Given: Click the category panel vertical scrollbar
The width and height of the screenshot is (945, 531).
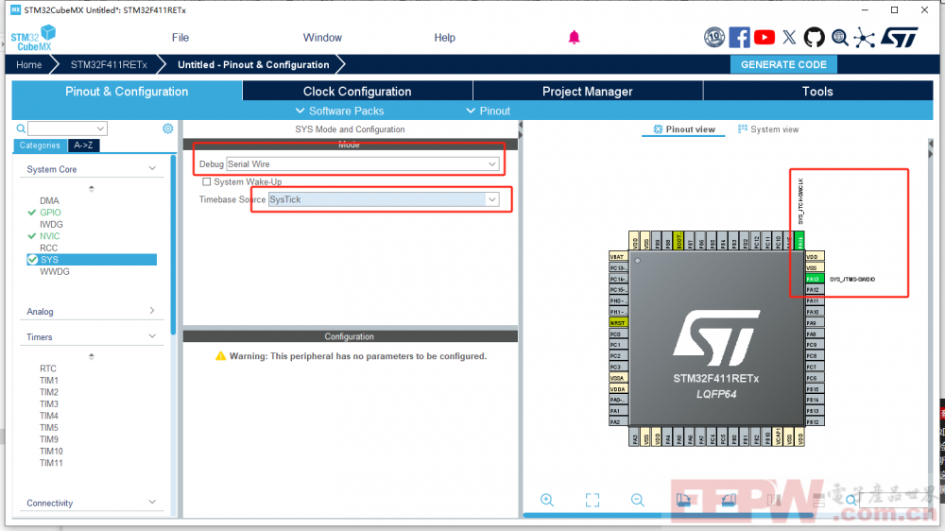Looking at the screenshot, I should click(174, 245).
